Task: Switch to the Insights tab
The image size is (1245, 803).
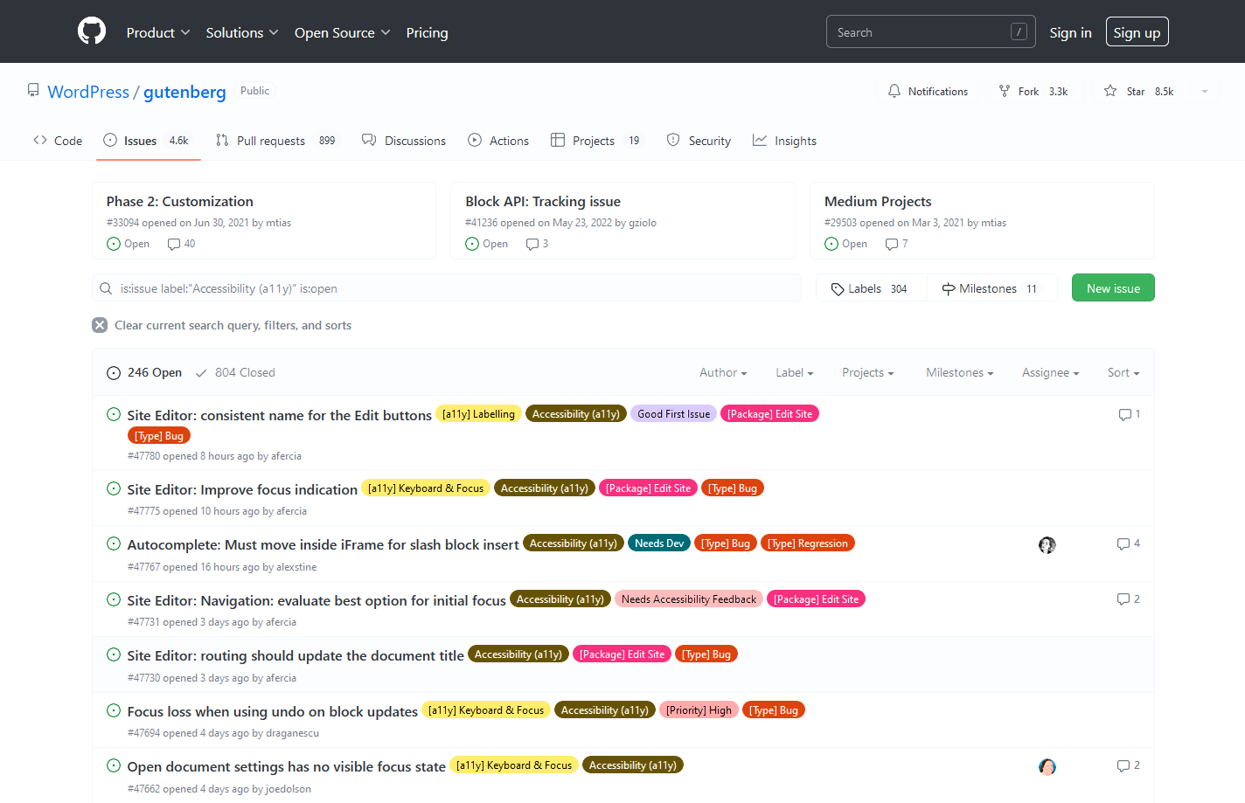Action: (784, 141)
